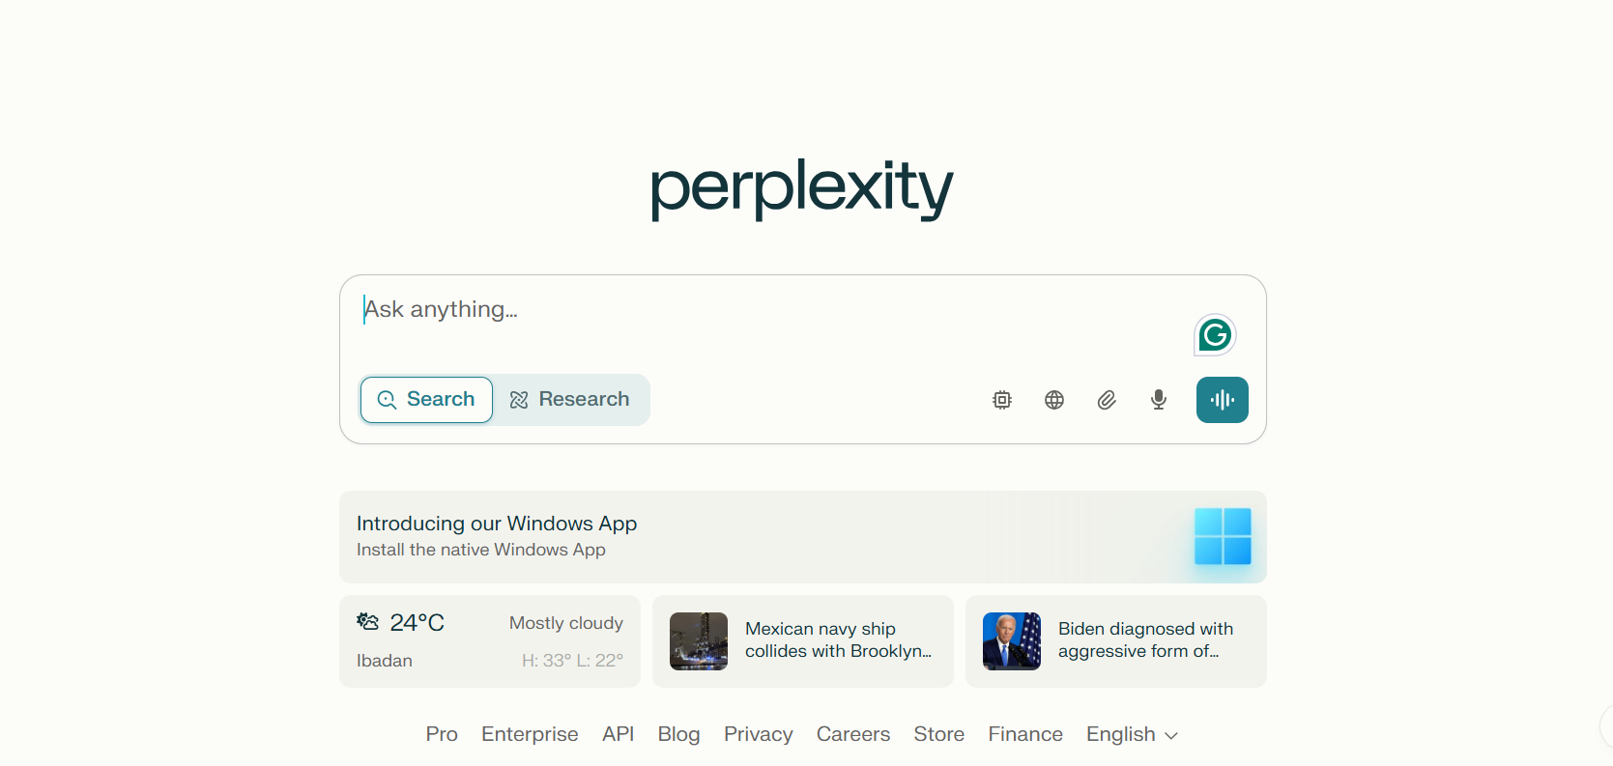The width and height of the screenshot is (1613, 766).
Task: Open the Finance menu item
Action: pos(1024,734)
